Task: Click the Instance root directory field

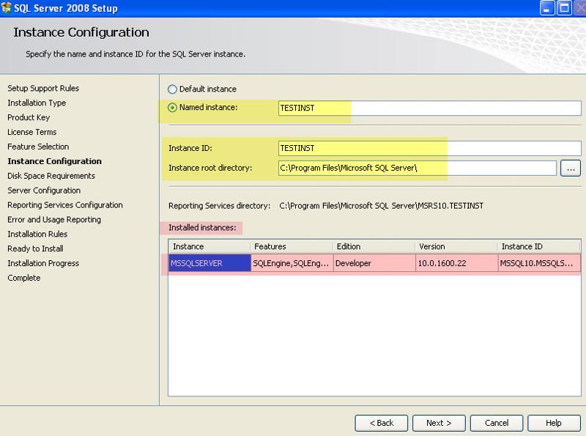Action: pos(418,168)
